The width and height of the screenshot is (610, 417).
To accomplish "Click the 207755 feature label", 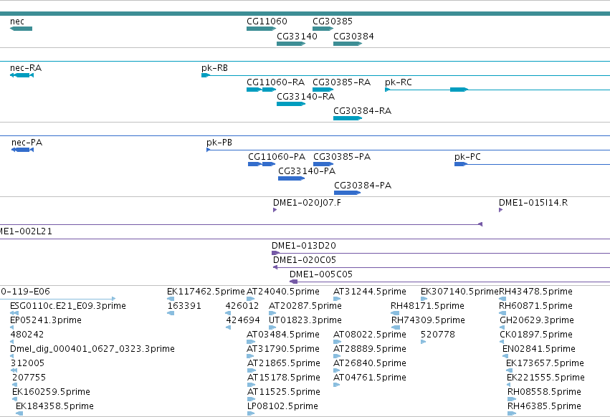I will [x=29, y=378].
